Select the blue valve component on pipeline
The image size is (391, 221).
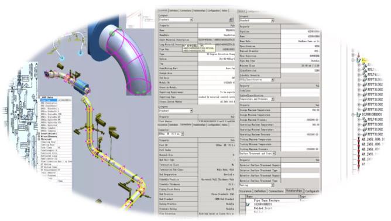click(x=81, y=86)
